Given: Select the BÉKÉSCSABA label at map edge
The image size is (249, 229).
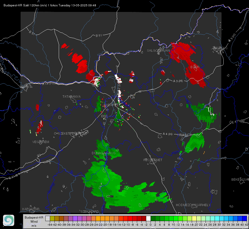Looking at the screenshot, I should 240,180.
